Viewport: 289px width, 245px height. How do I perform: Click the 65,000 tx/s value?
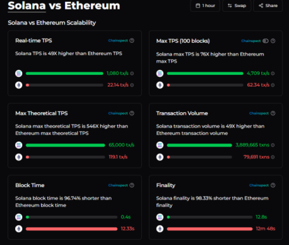point(121,145)
